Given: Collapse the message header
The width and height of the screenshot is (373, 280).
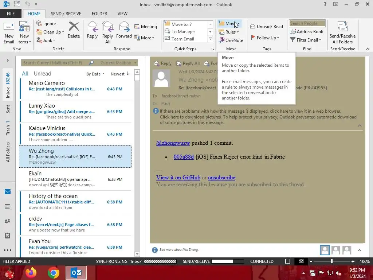Looking at the screenshot, I should (360, 125).
